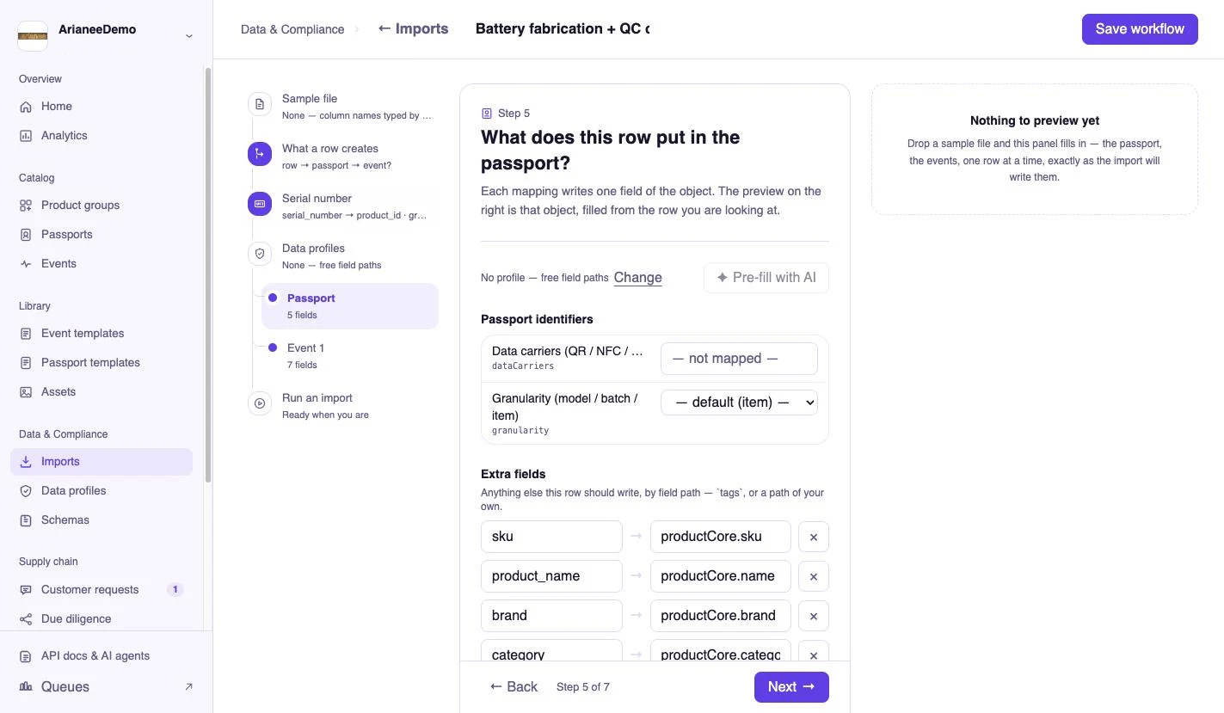The width and height of the screenshot is (1224, 713).
Task: Select the Serial number step icon
Action: [260, 204]
